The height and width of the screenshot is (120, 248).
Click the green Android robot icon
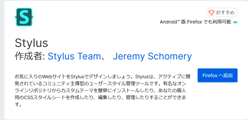tap(235, 22)
